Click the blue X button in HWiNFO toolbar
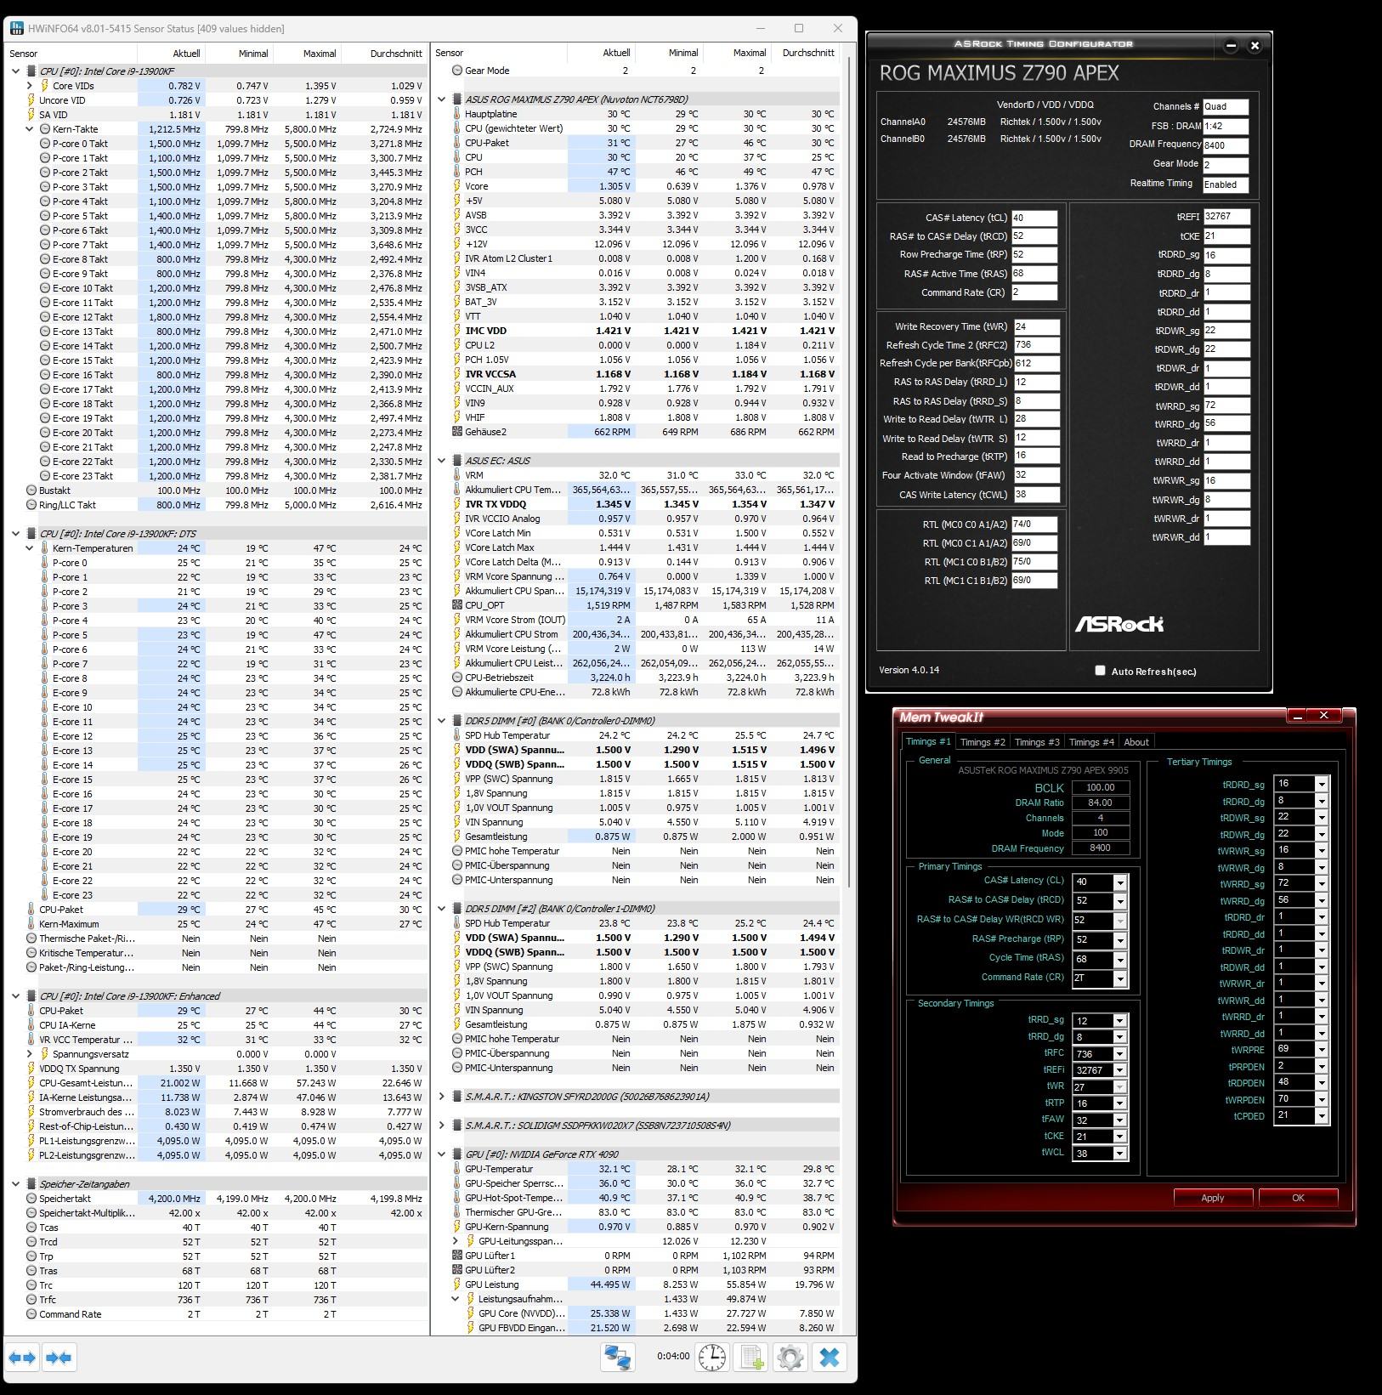This screenshot has width=1382, height=1395. 830,1357
